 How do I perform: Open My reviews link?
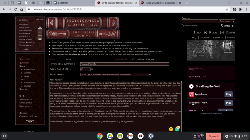[24, 34]
